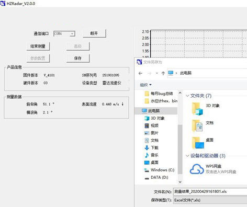Select the DATA (D:) drive in the sidebar

156,177
